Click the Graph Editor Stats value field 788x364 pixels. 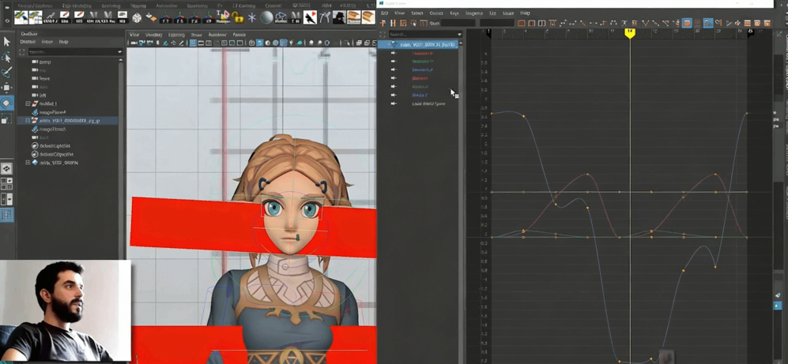click(457, 24)
